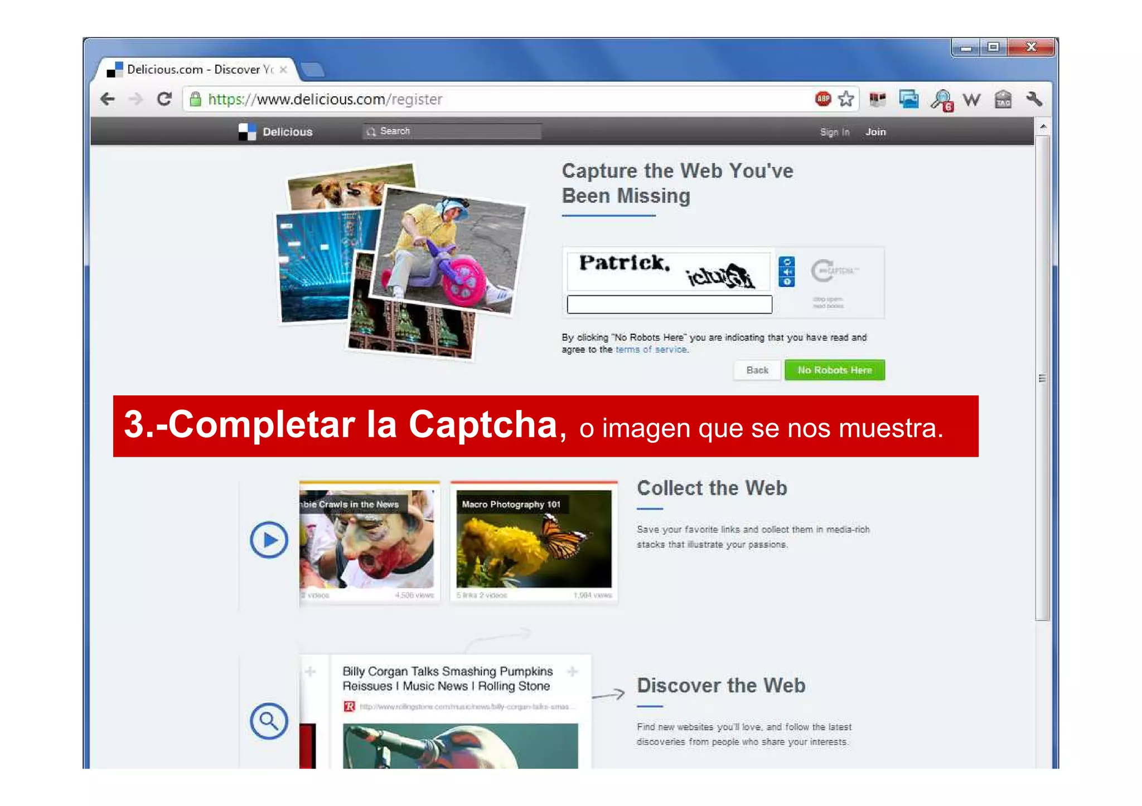Go back with the browser back arrow

(x=108, y=99)
